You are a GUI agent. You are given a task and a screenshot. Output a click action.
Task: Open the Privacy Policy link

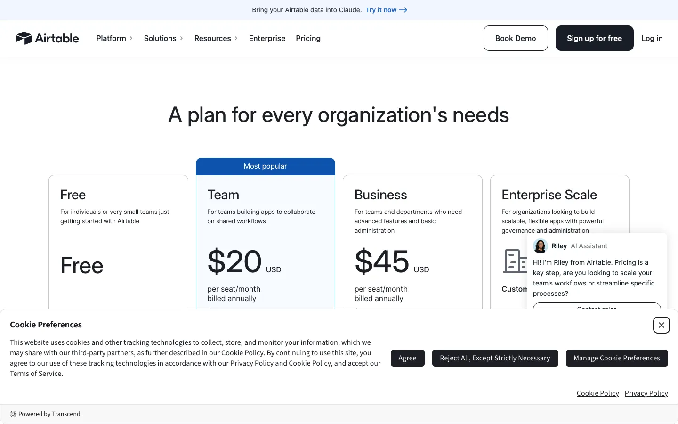coord(646,393)
